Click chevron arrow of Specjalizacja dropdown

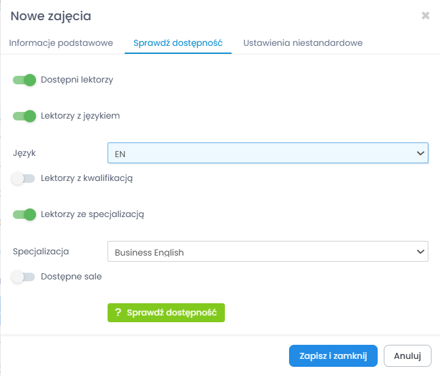point(420,251)
